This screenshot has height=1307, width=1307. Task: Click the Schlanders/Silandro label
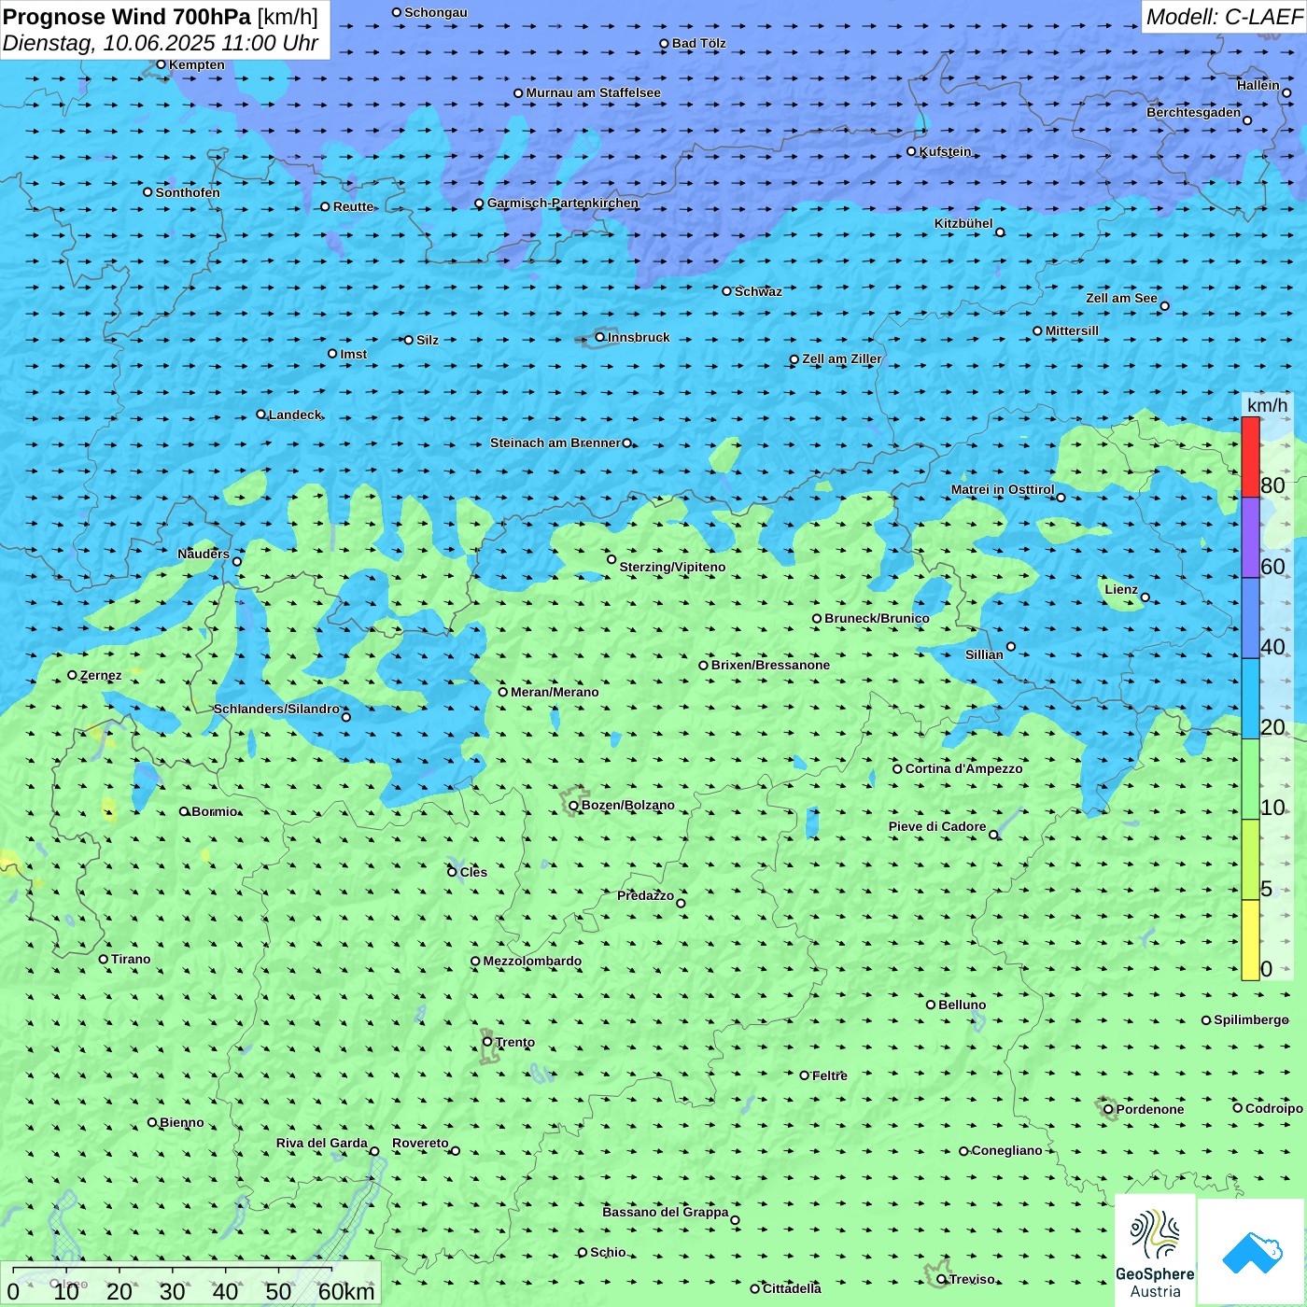click(x=276, y=709)
